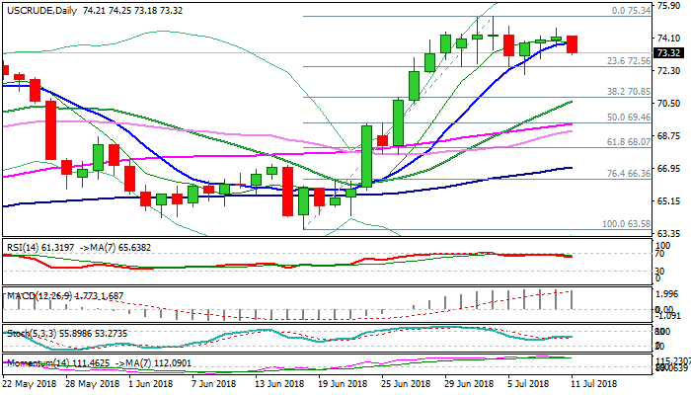Select the current price tag 73.32
Image resolution: width=691 pixels, height=395 pixels.
point(668,52)
